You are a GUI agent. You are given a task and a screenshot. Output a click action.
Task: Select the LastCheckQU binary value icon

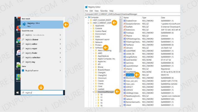[124, 60]
